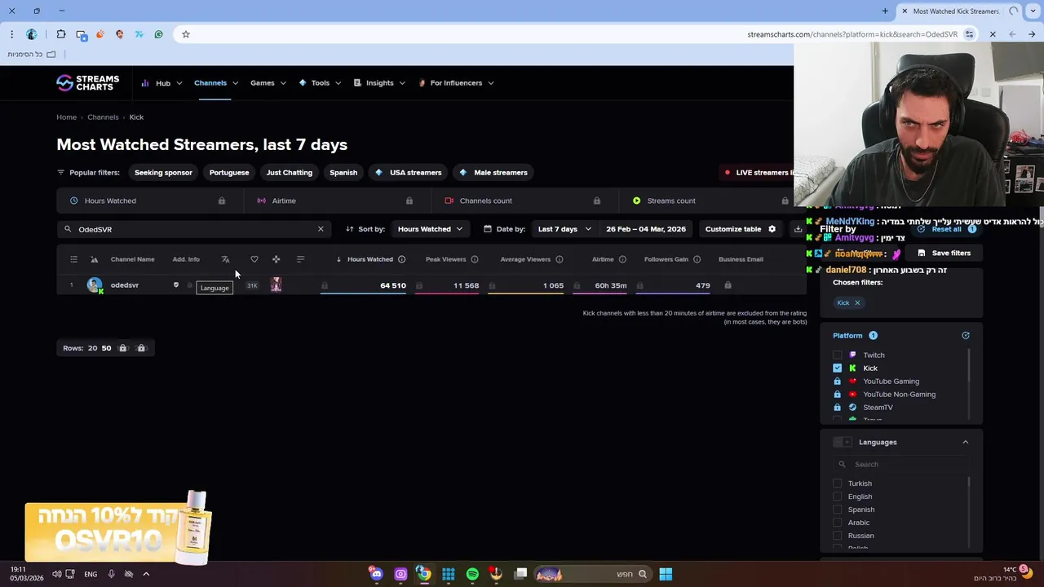Click Reset all filters link
Screen dimensions: 1044x587
[946, 229]
